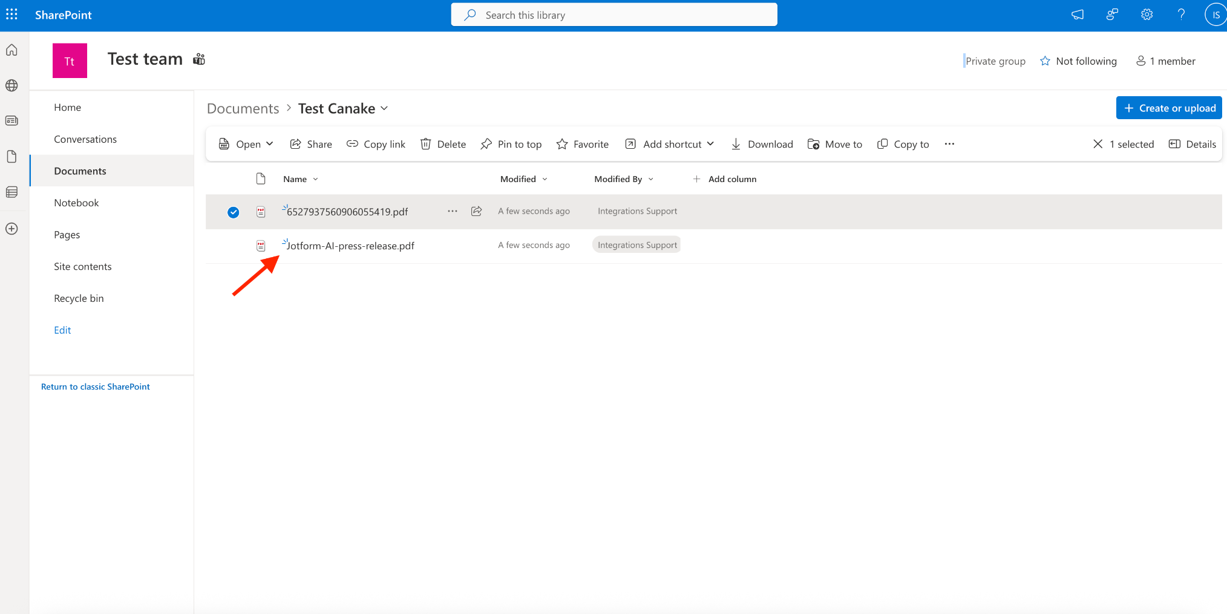
Task: Click the Move to icon
Action: [813, 144]
